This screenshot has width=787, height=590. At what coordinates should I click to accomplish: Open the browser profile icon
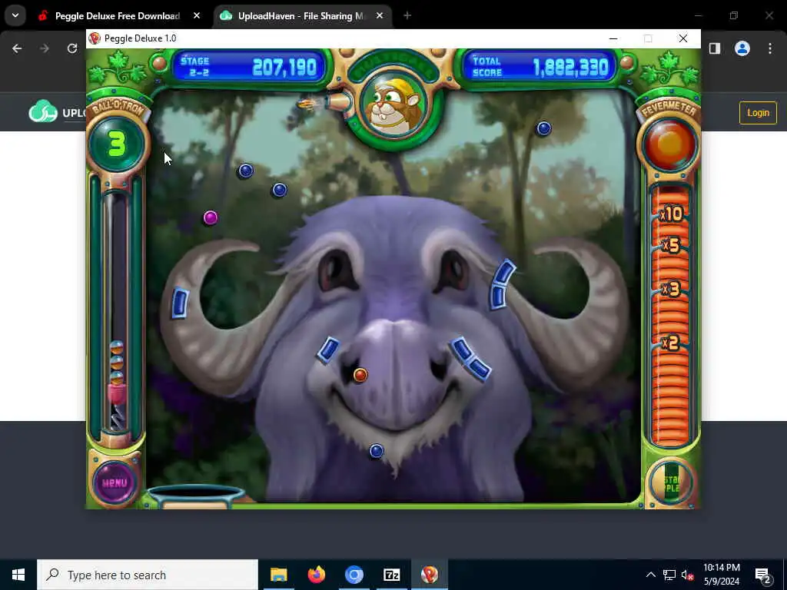tap(742, 48)
